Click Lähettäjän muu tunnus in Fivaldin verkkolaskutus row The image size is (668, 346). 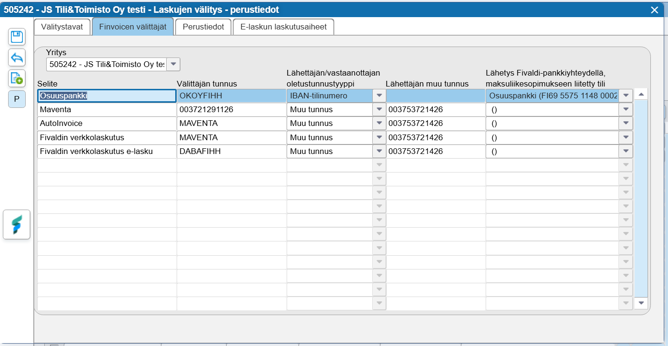coord(436,137)
